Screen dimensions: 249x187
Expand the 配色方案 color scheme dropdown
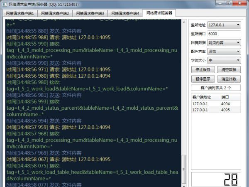click(x=224, y=51)
